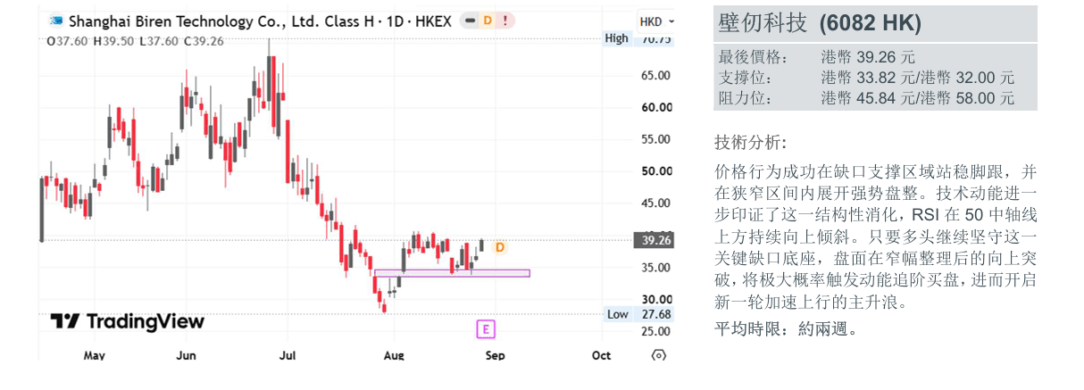This screenshot has width=1084, height=390.
Task: Select the pink support zone rectangle
Action: click(x=452, y=273)
